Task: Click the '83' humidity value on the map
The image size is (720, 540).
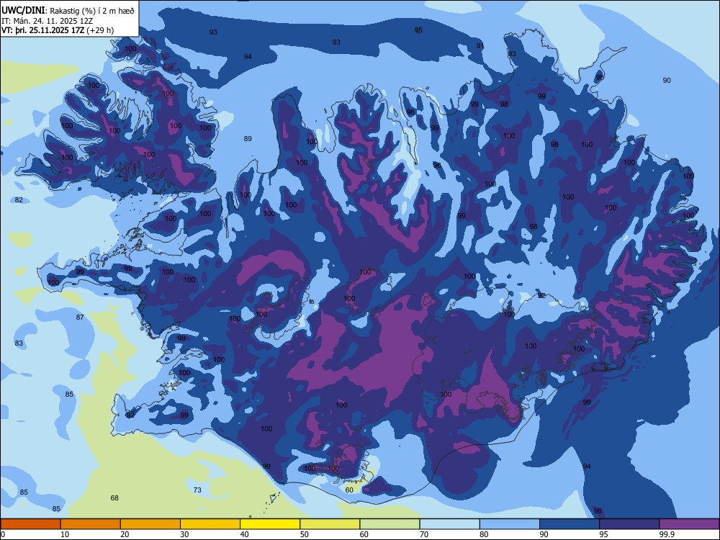Action: [x=19, y=343]
